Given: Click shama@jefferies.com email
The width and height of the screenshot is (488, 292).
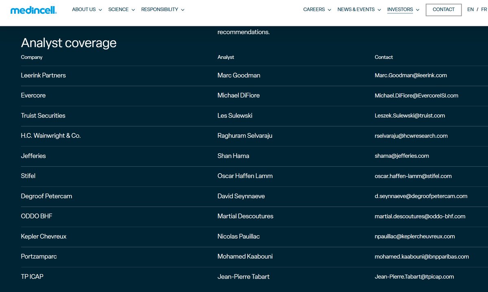Looking at the screenshot, I should 402,156.
